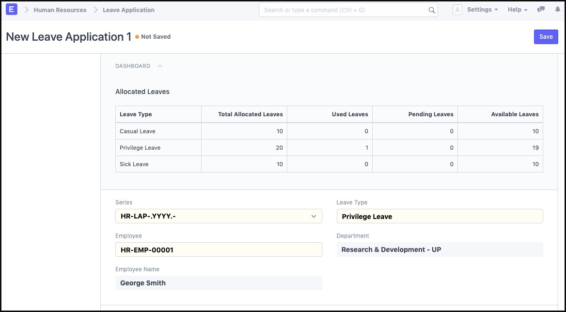Focus the search command bar
The image size is (566, 312).
coord(345,10)
